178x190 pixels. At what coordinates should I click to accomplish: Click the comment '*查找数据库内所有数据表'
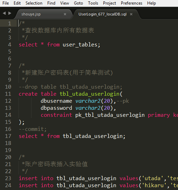point(58,30)
